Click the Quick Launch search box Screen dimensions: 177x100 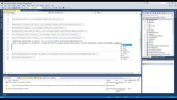coord(158,3)
